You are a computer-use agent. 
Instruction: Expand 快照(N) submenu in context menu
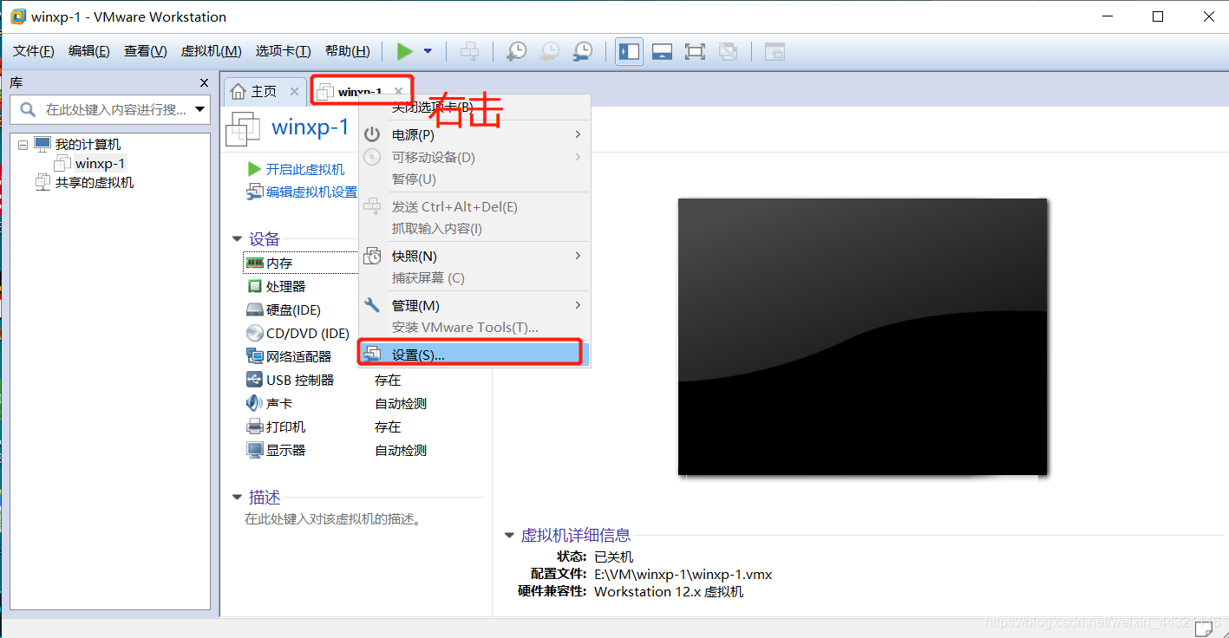pyautogui.click(x=474, y=256)
